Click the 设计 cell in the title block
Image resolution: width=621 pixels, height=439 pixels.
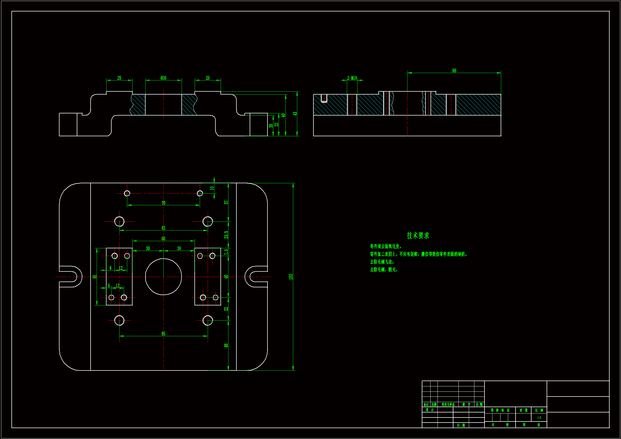430,410
